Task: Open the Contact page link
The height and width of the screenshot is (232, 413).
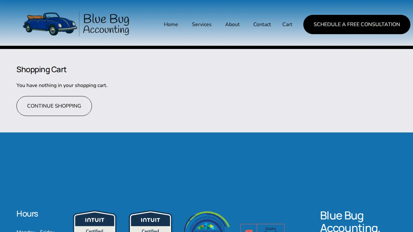Action: (x=262, y=24)
